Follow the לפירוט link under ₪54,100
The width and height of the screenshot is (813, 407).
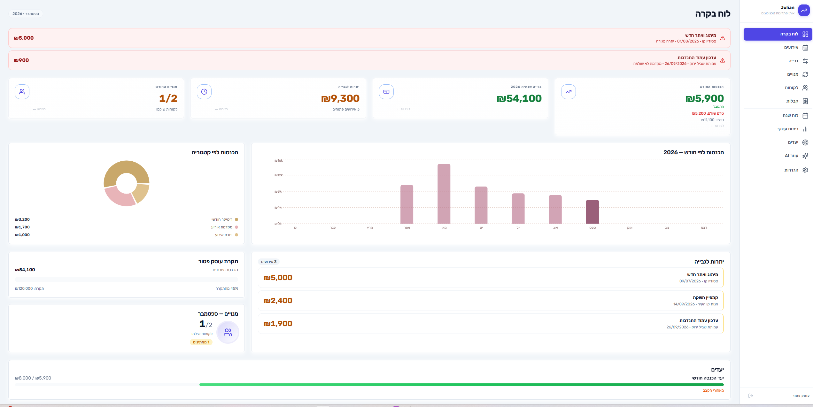pyautogui.click(x=403, y=109)
